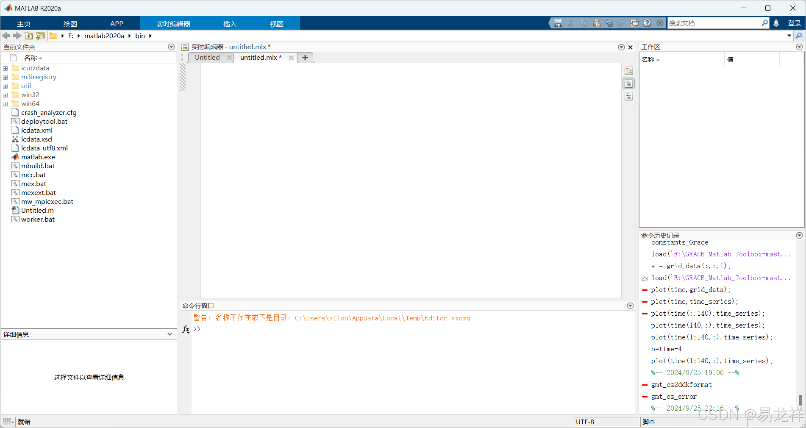Click the command window prompt line
Image resolution: width=806 pixels, height=428 pixels.
click(x=413, y=329)
